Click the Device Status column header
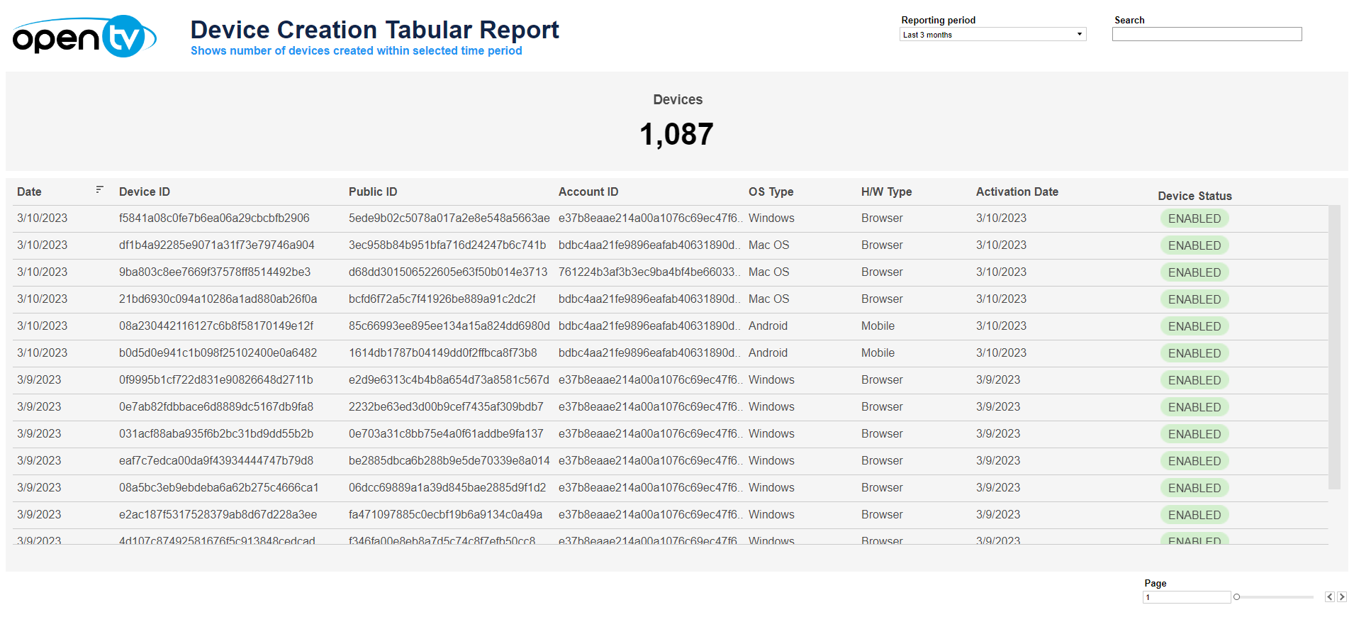 pos(1194,196)
